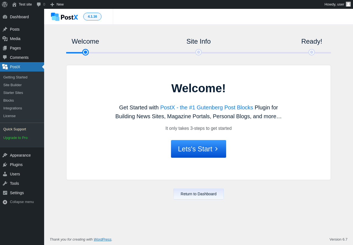Click the Users person icon
The image size is (353, 245).
(x=5, y=174)
